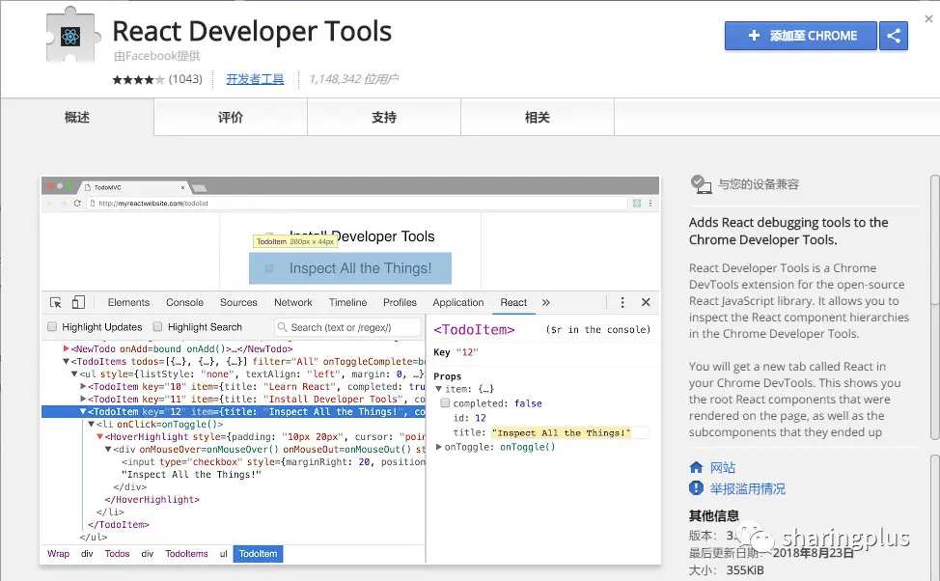Toggle the completed prop checkbox
Screen dimensions: 940x581
(x=445, y=402)
